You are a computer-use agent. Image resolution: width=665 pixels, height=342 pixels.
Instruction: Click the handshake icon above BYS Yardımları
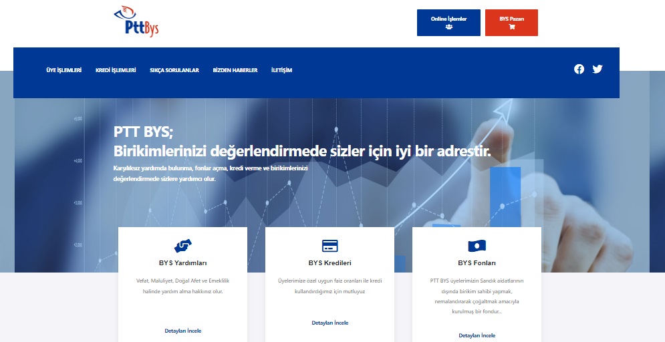tap(182, 245)
